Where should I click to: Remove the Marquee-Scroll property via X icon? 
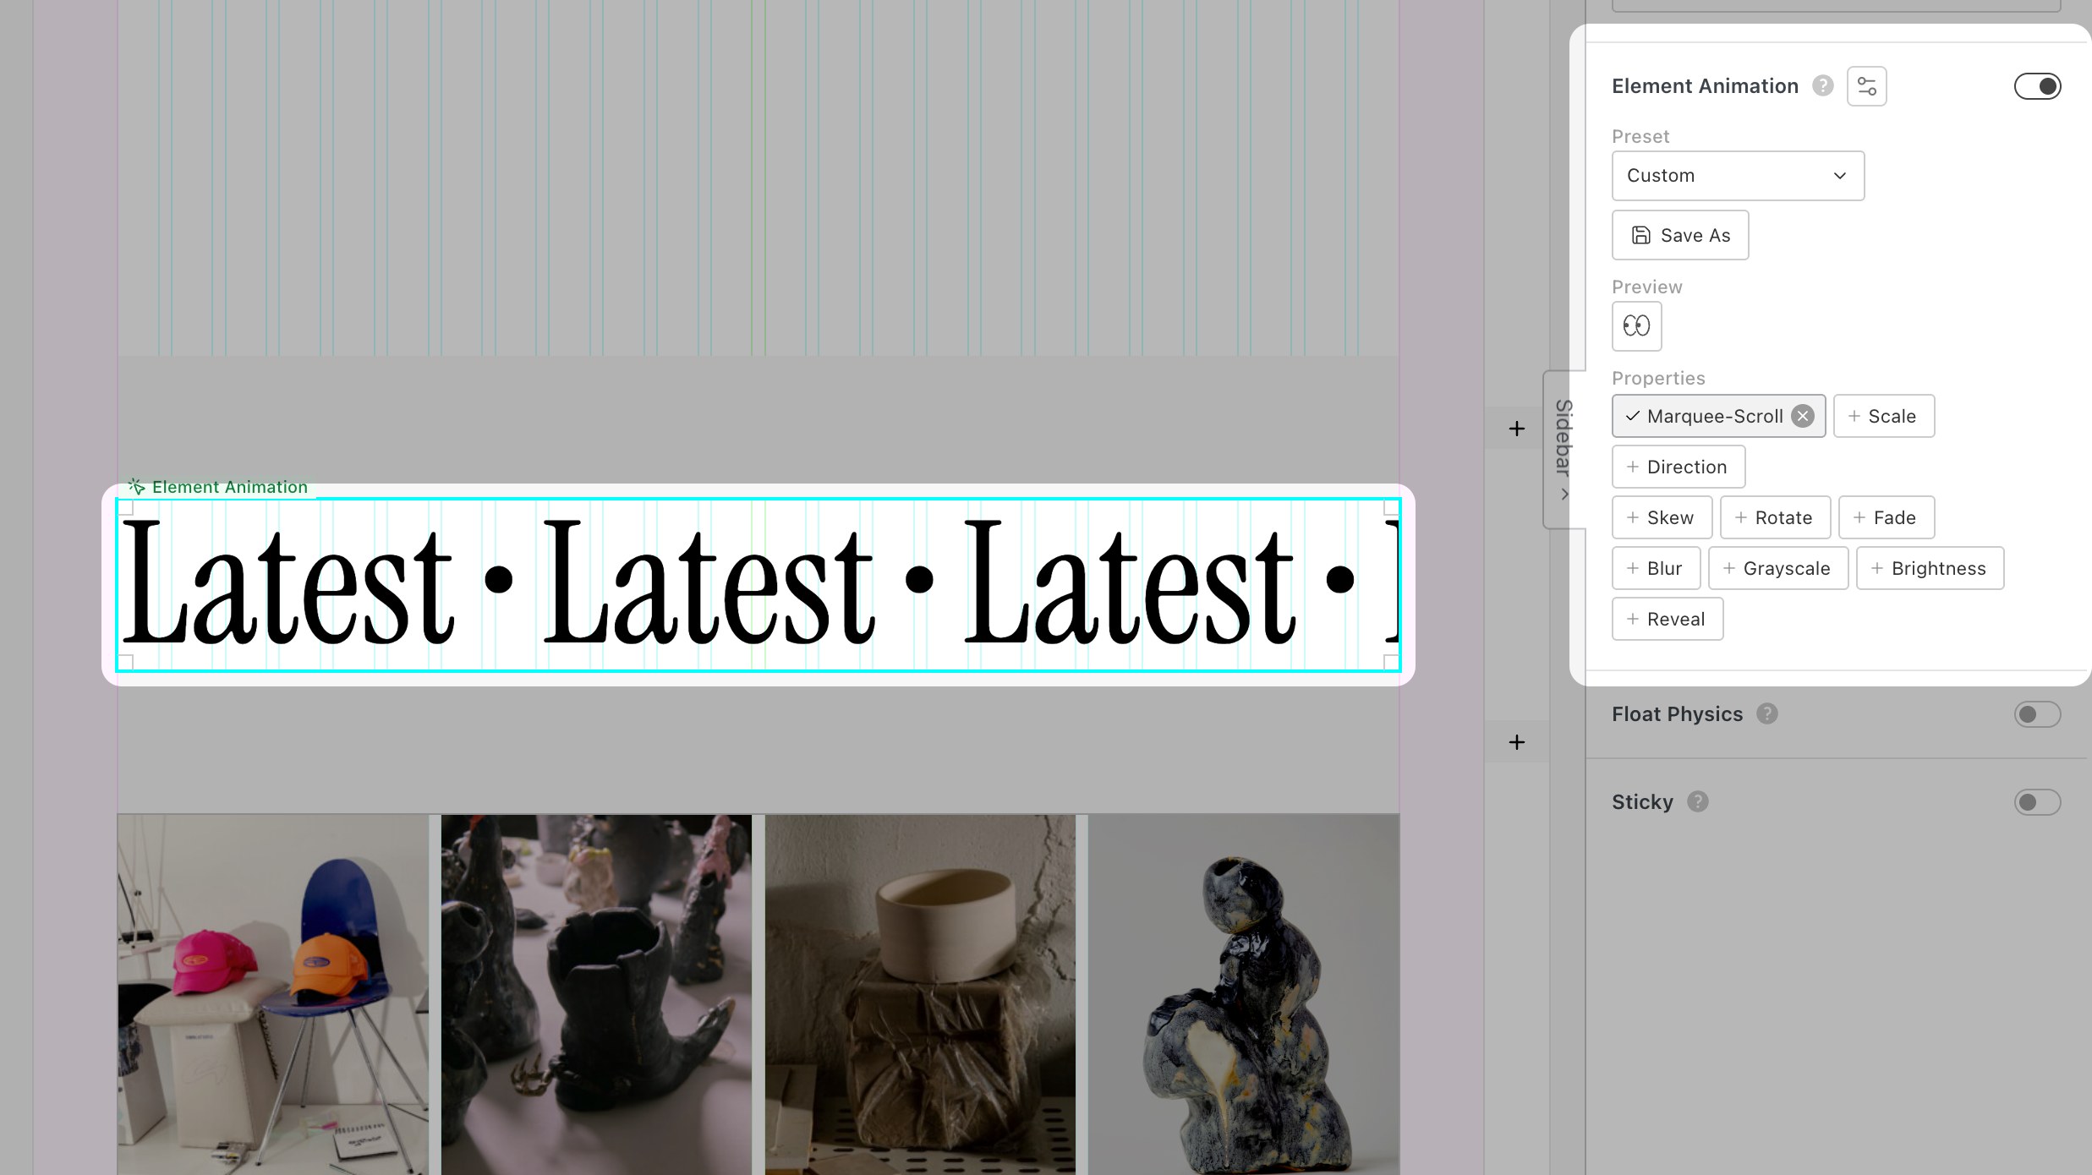pyautogui.click(x=1803, y=416)
